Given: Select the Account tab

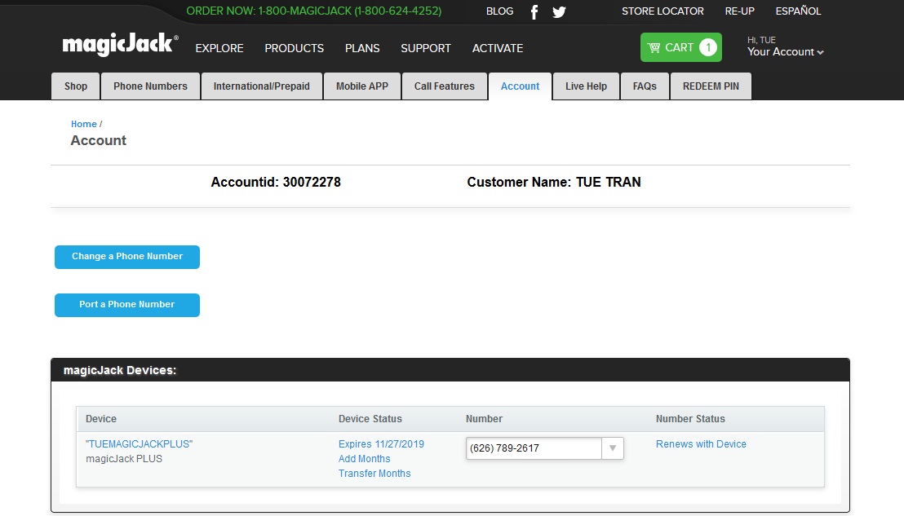Looking at the screenshot, I should [520, 86].
